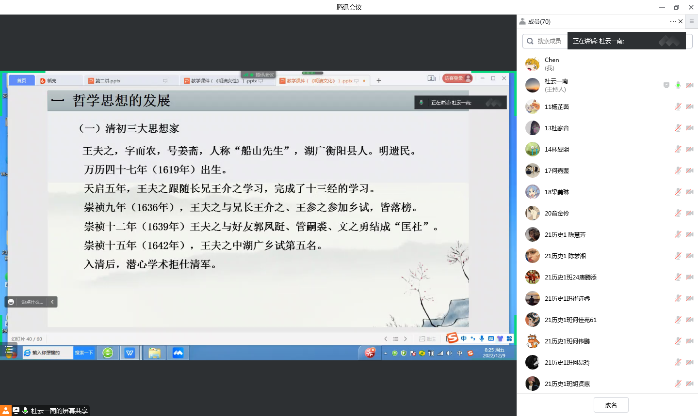Toggle muted microphone for 20俞金伶

[x=678, y=213]
